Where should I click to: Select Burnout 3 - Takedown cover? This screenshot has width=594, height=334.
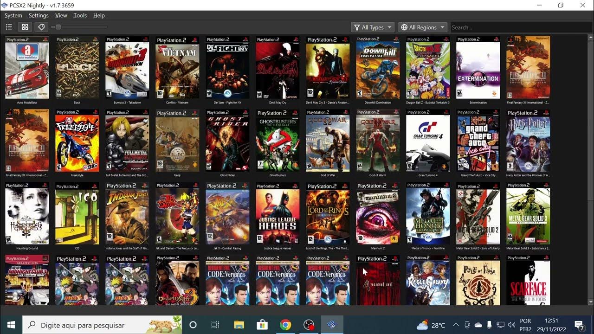pos(127,68)
